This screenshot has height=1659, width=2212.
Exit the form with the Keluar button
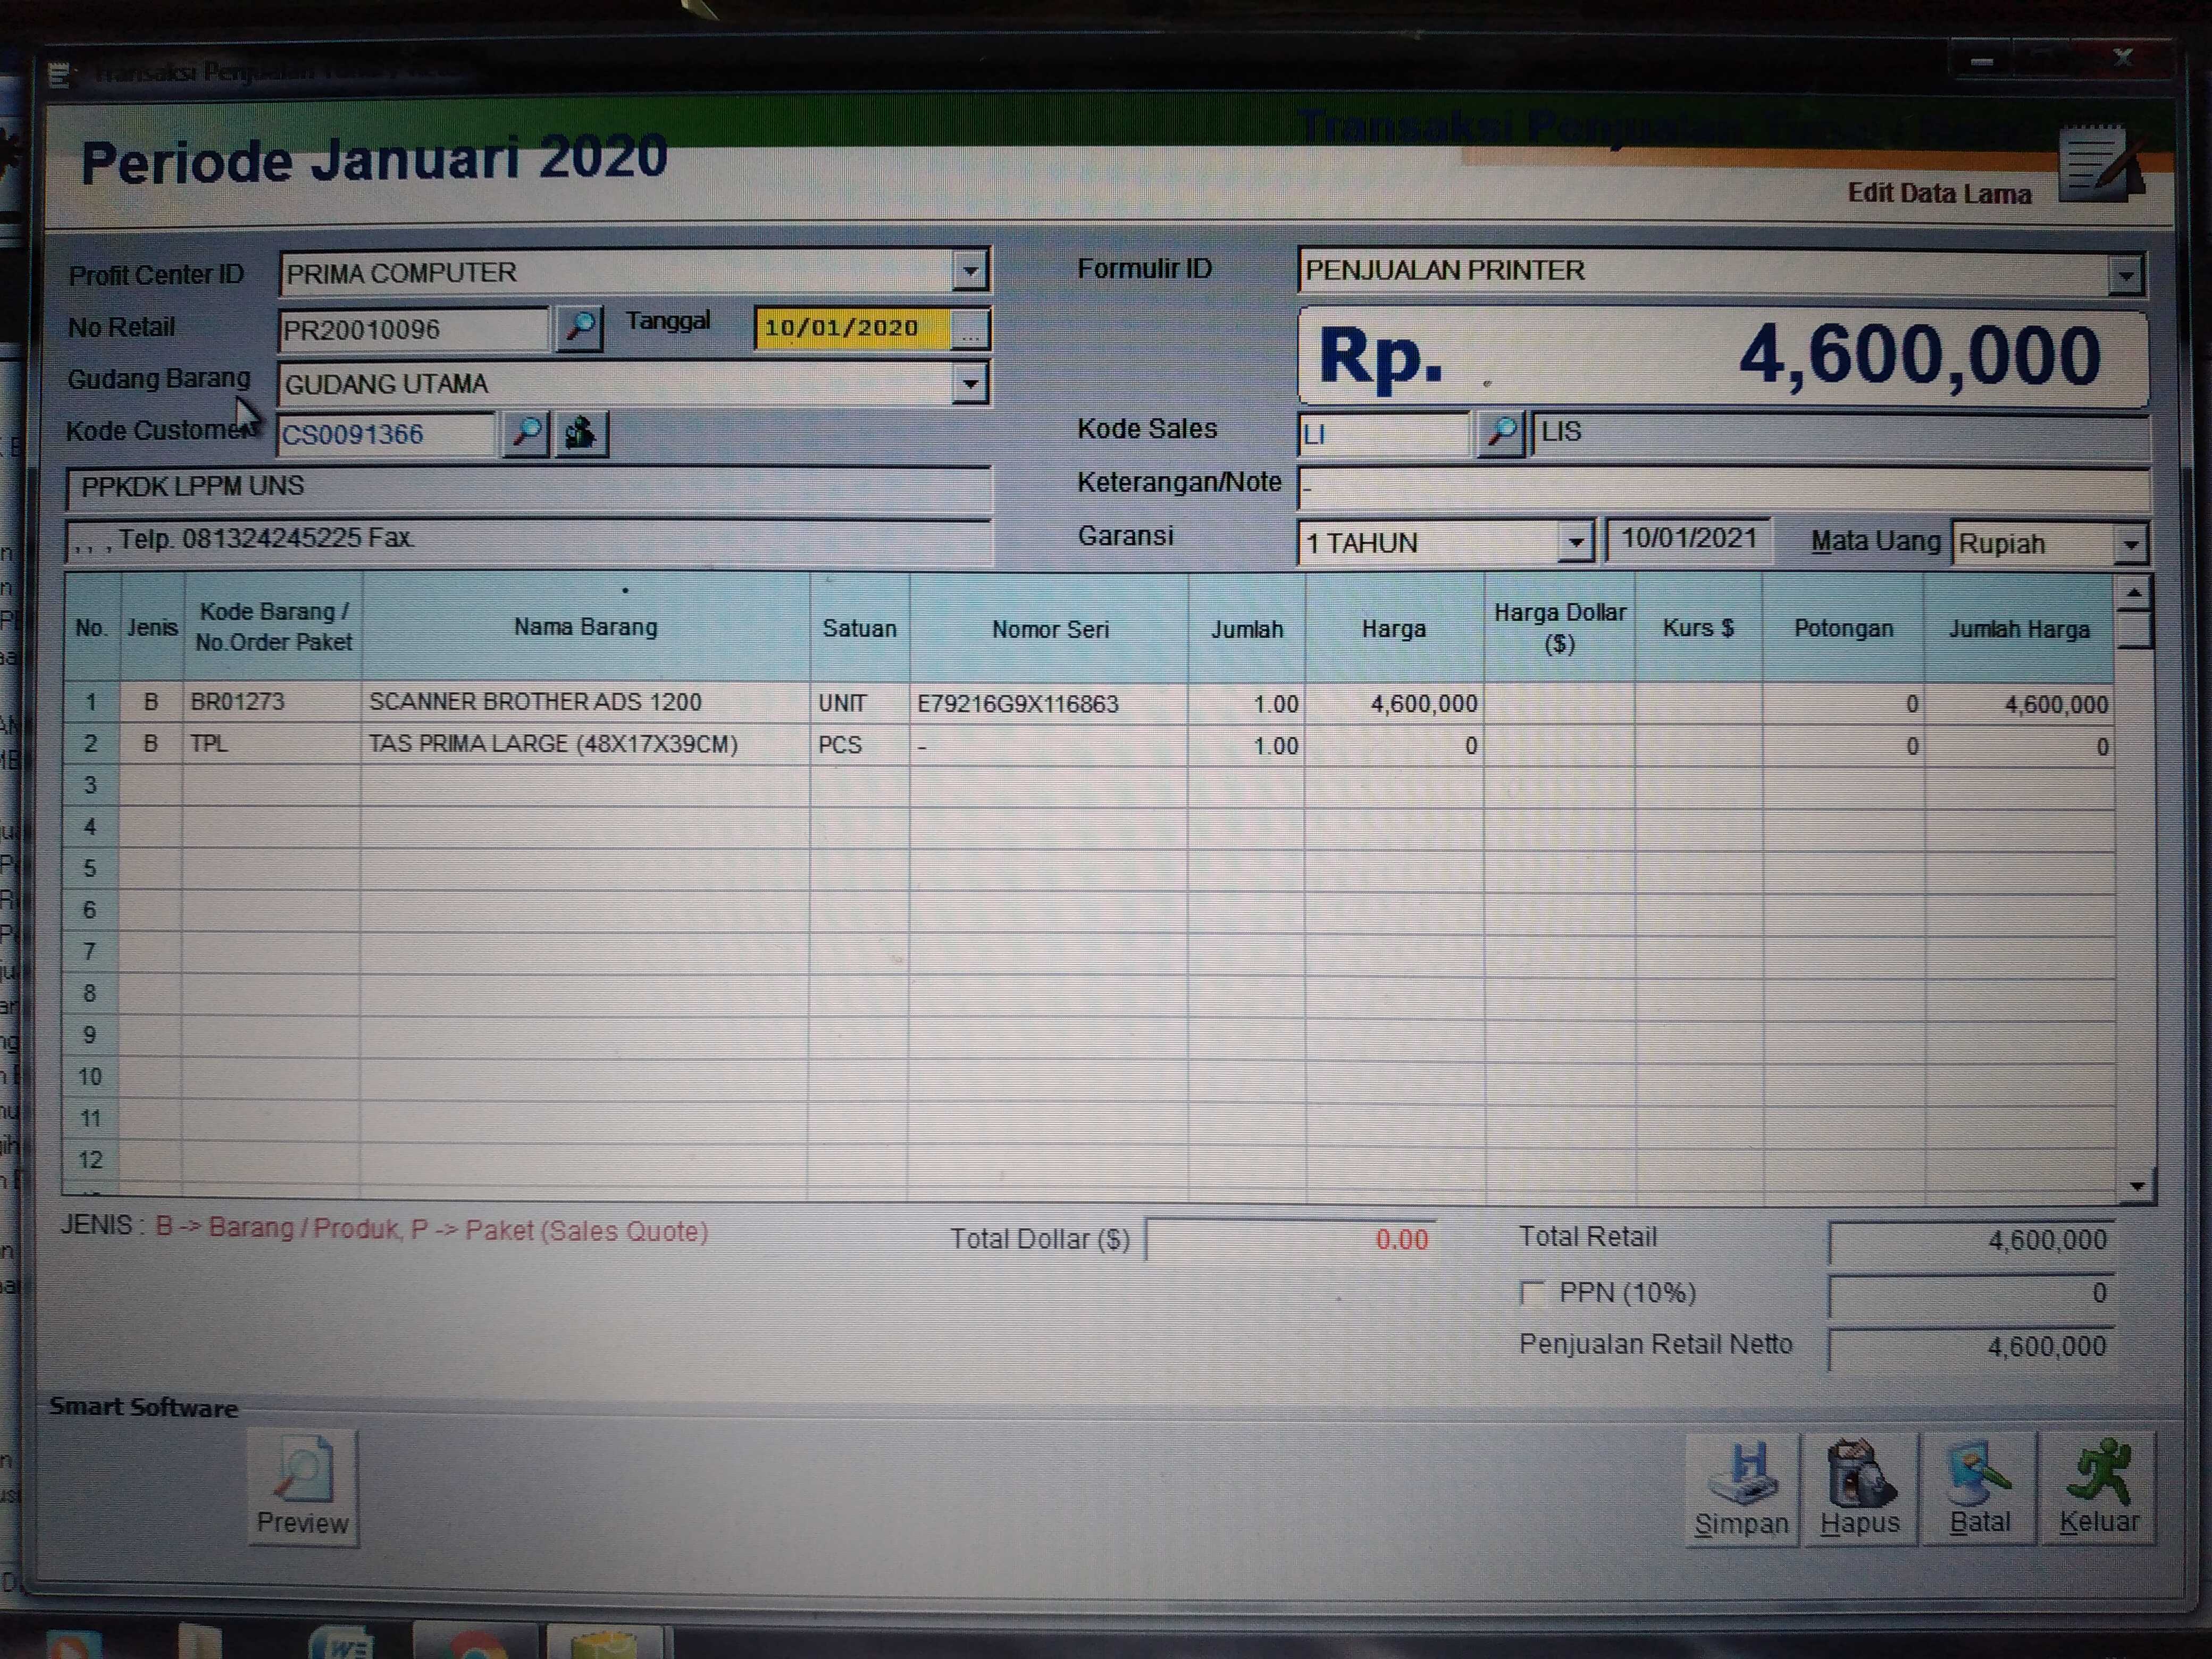(x=2098, y=1487)
